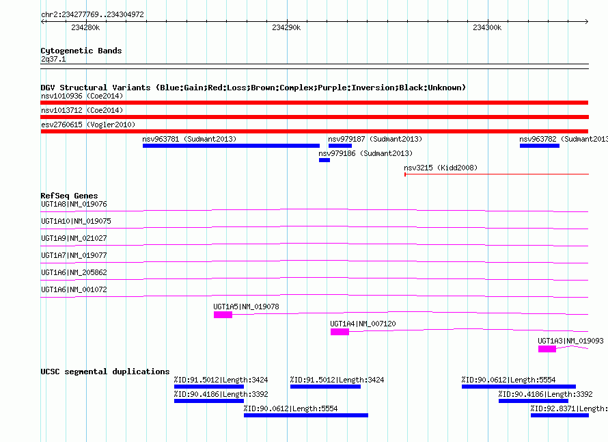Select the RefSeq Genes track title
The height and width of the screenshot is (442, 608).
(69, 196)
